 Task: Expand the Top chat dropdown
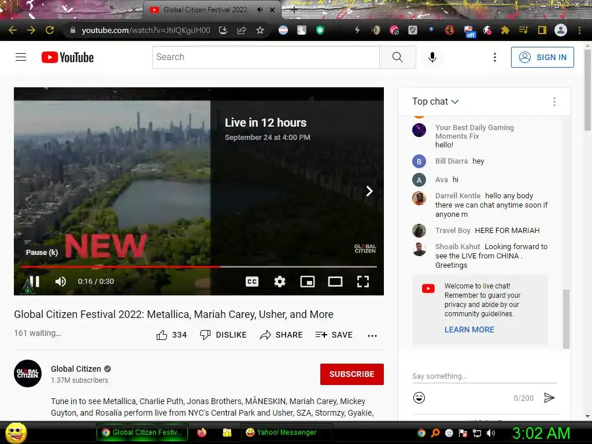pos(435,102)
